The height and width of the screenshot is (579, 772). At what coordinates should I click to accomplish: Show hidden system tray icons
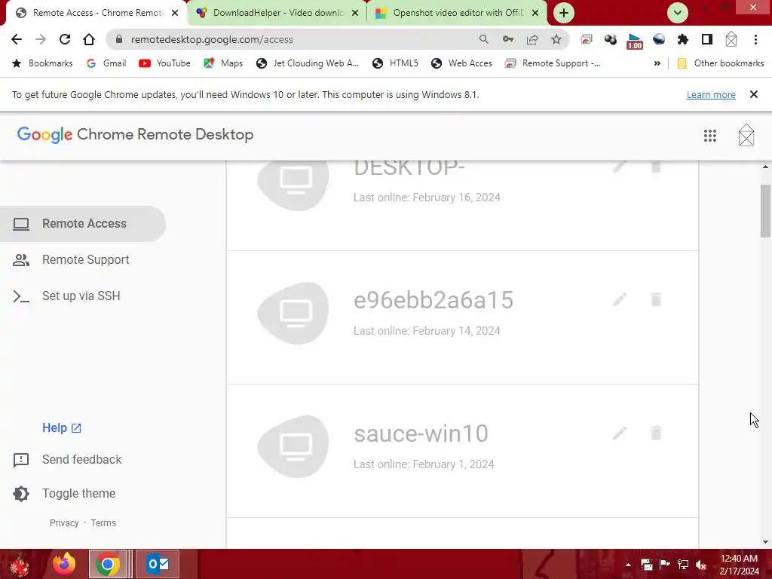(628, 565)
